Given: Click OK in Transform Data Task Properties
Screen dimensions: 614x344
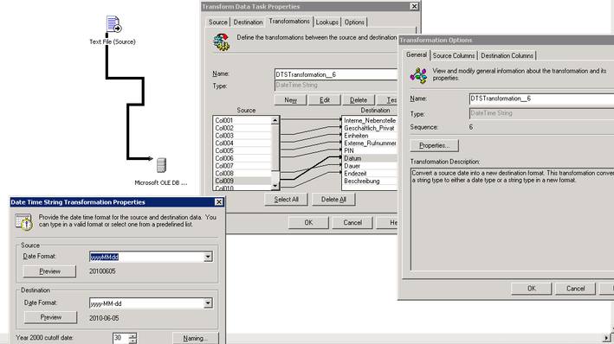Looking at the screenshot, I should point(308,222).
